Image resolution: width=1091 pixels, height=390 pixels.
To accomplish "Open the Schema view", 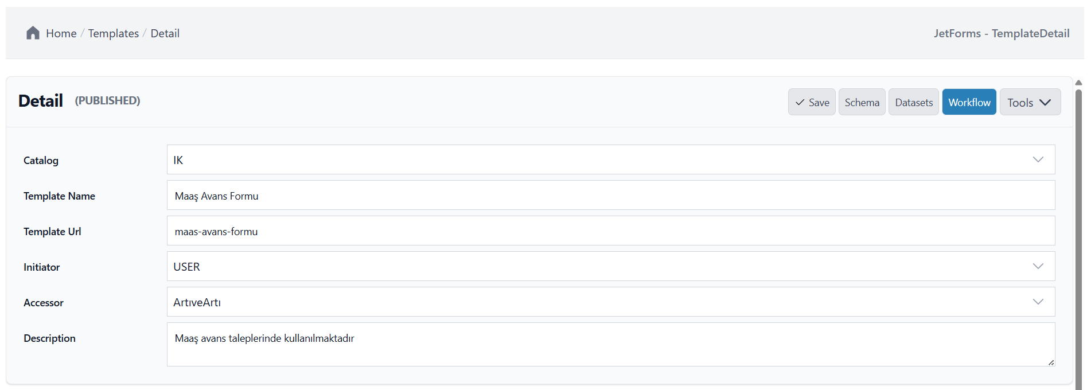I will [862, 102].
